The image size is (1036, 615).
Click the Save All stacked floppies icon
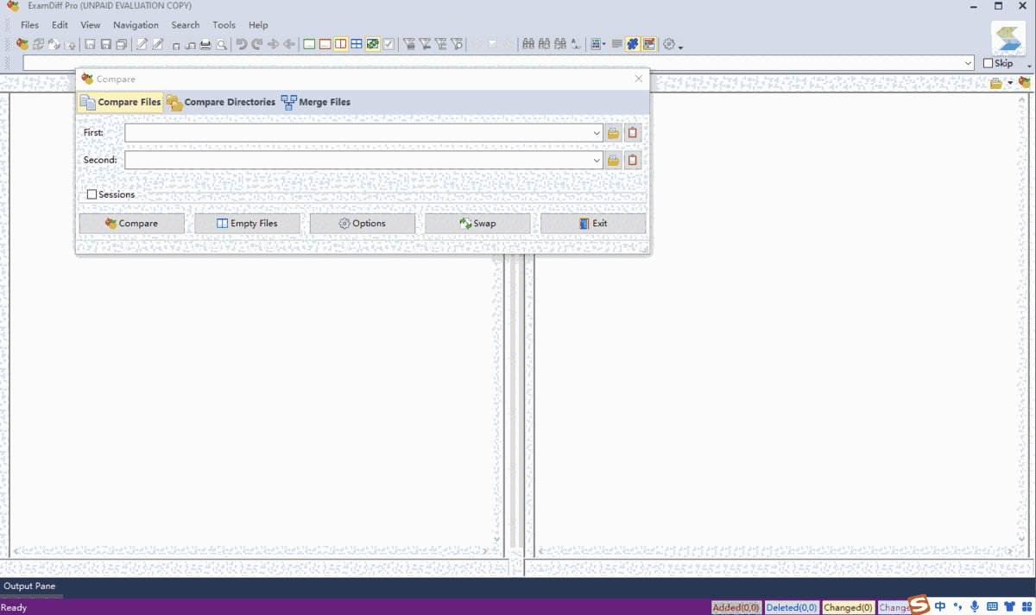click(123, 44)
